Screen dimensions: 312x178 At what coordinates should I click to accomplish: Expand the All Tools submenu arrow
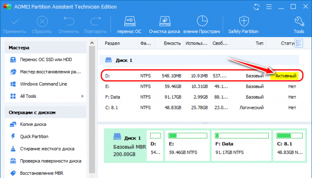tap(82, 96)
